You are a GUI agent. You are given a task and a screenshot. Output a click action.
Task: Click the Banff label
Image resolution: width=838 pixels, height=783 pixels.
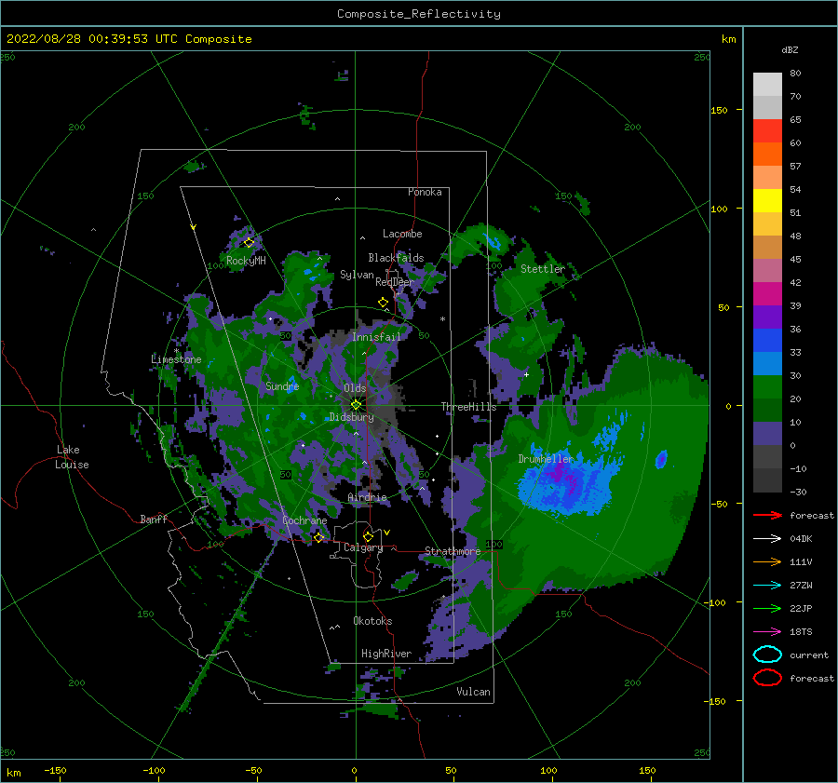point(154,519)
